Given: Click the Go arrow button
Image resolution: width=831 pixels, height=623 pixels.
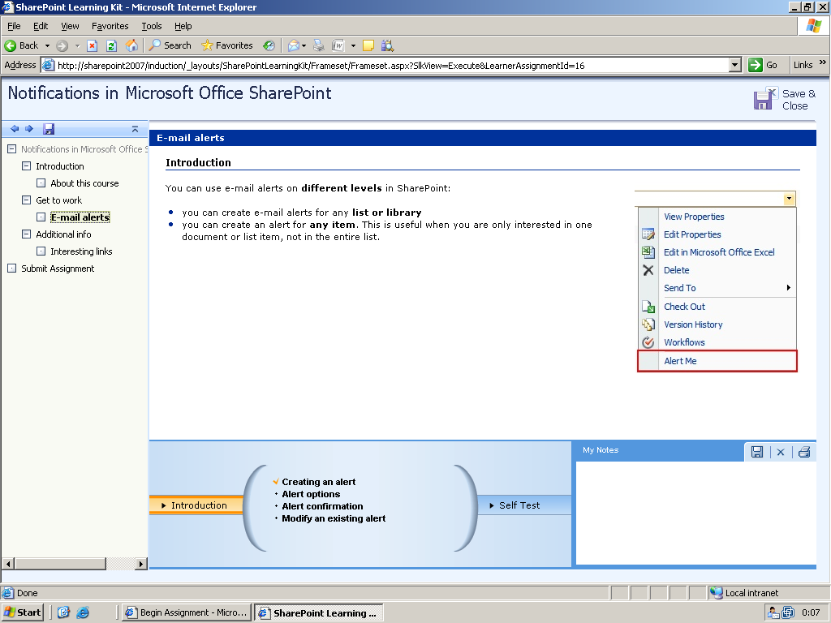Looking at the screenshot, I should click(756, 65).
